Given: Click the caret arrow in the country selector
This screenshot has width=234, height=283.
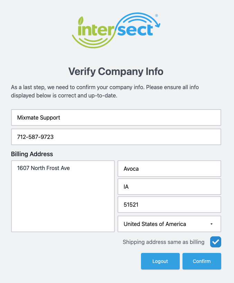Looking at the screenshot, I should click(x=212, y=224).
